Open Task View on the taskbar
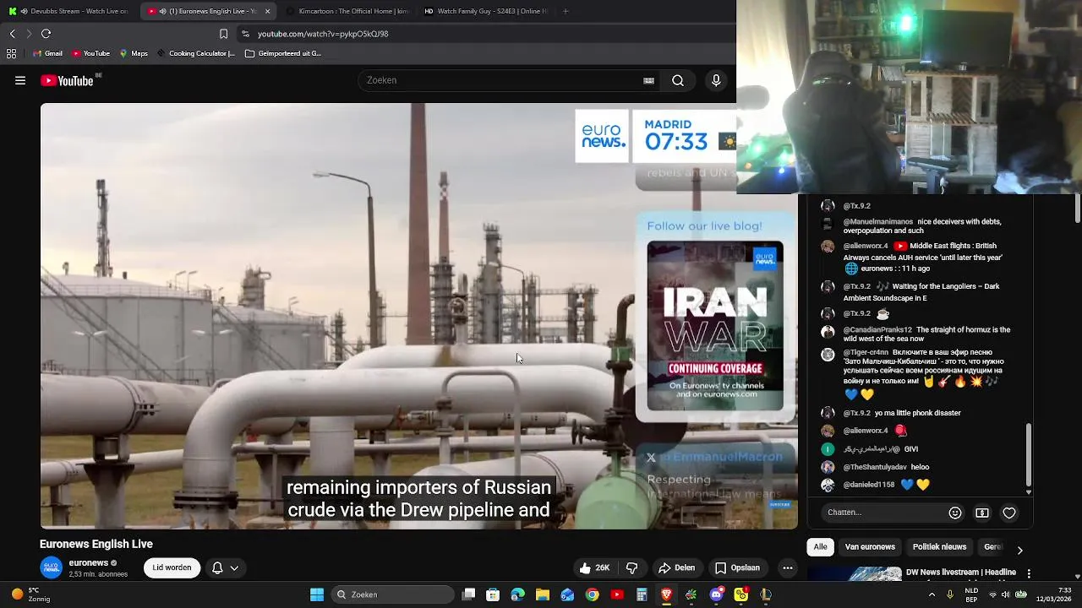The image size is (1082, 608). pyautogui.click(x=468, y=594)
